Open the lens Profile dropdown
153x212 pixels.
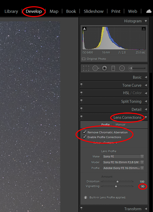123,168
